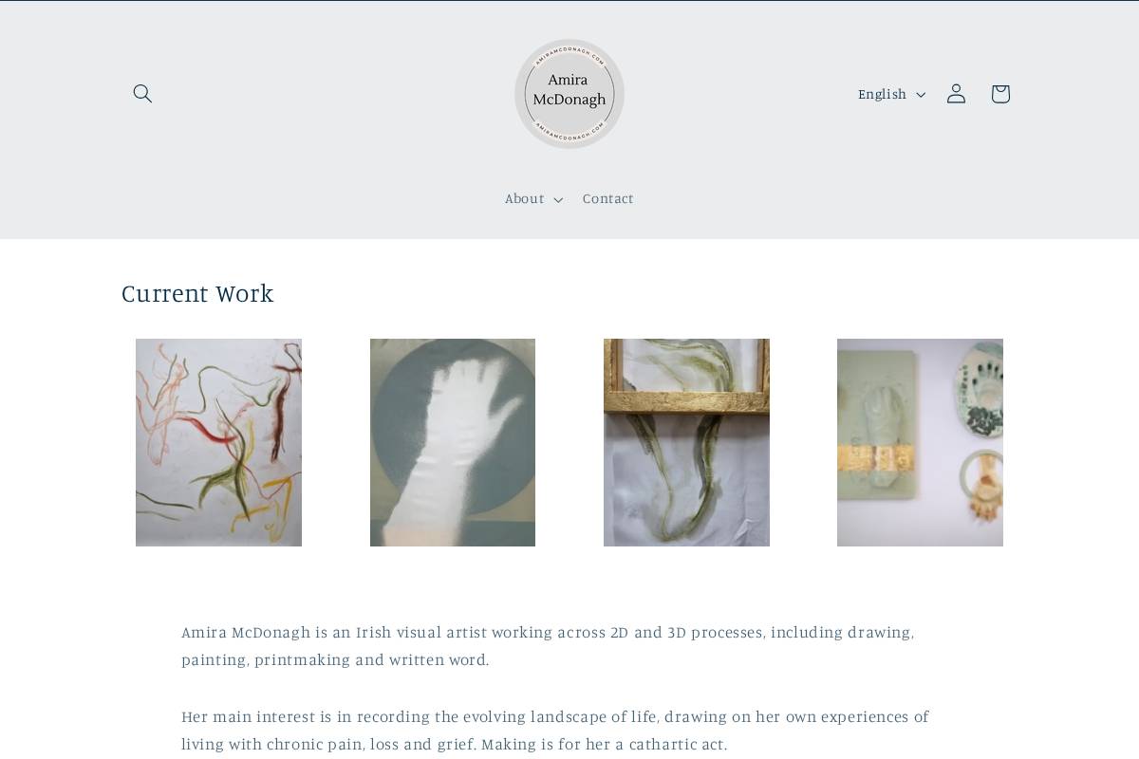Click the Current Work heading
The height and width of the screenshot is (759, 1139).
click(197, 293)
